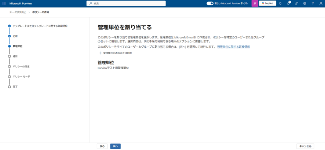Viewport: 325px width, 150px height.
Task: Go to データ損失防止 breadcrumb
Action: click(18, 12)
